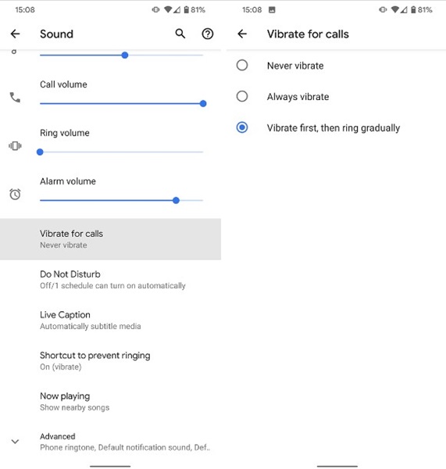Tap the vibrate icon beside Ring volume
This screenshot has width=446, height=469.
(x=15, y=146)
